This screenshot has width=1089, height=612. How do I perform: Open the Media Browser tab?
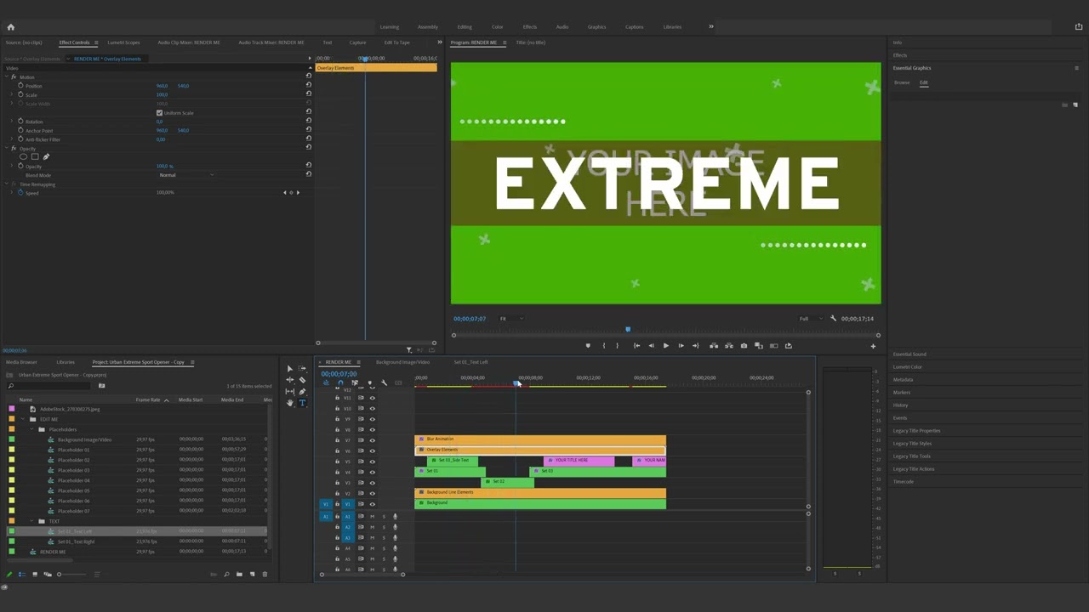click(x=21, y=362)
